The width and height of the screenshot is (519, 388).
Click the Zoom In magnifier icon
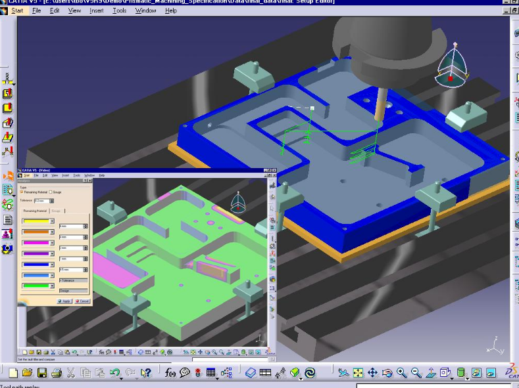tap(401, 373)
